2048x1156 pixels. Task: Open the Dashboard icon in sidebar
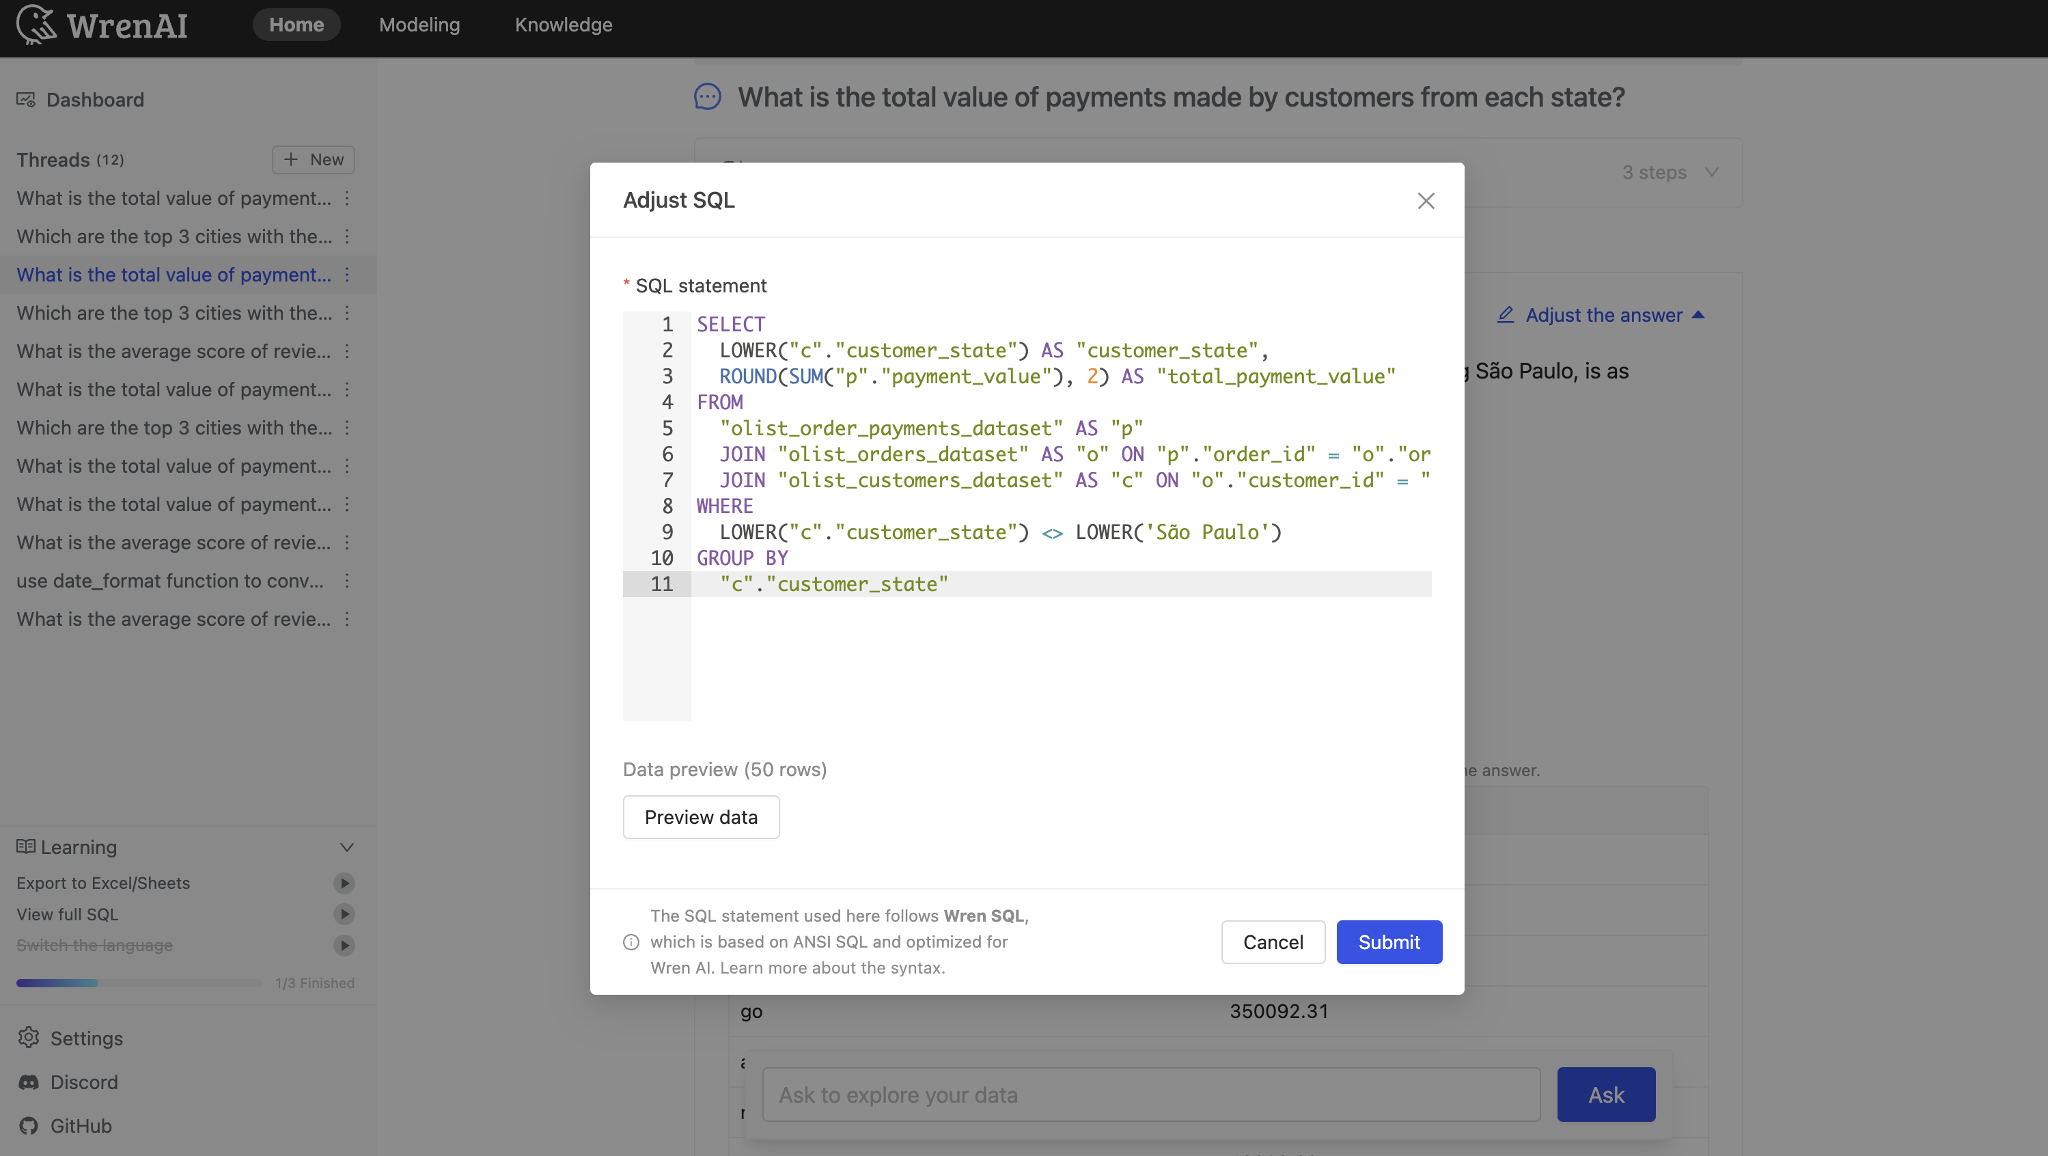[26, 99]
